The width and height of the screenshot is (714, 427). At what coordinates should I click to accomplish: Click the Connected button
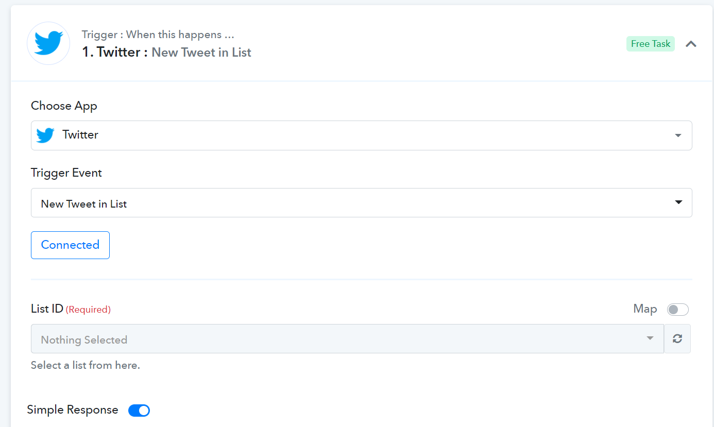(70, 245)
